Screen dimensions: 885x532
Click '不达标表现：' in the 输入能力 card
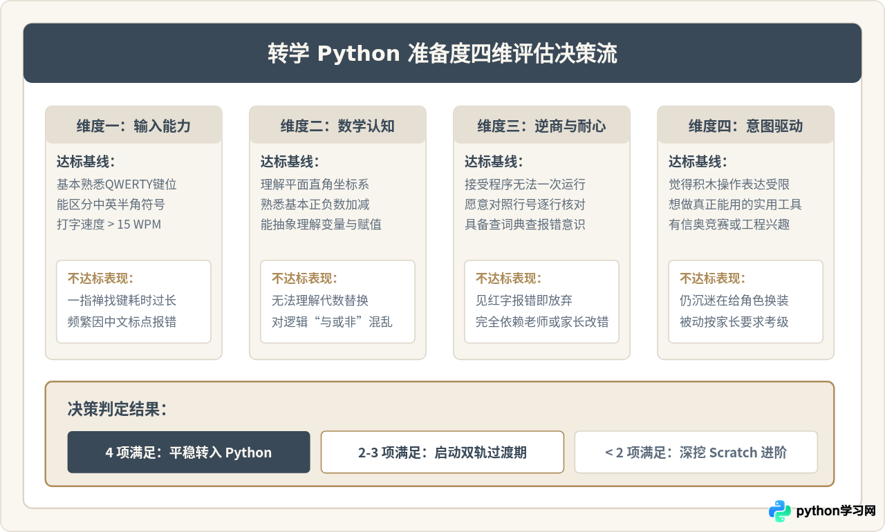(100, 278)
